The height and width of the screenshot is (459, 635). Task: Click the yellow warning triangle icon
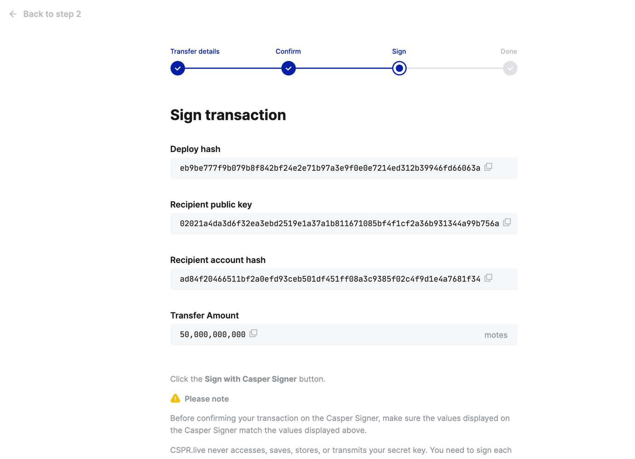pyautogui.click(x=175, y=398)
